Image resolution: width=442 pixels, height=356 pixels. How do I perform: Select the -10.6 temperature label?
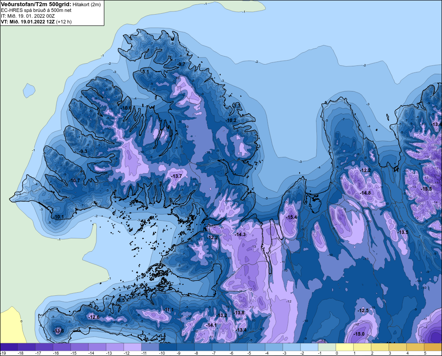tap(126, 108)
